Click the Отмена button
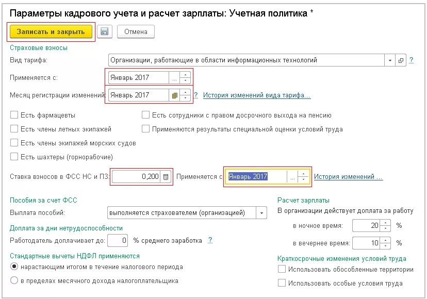 [136, 31]
